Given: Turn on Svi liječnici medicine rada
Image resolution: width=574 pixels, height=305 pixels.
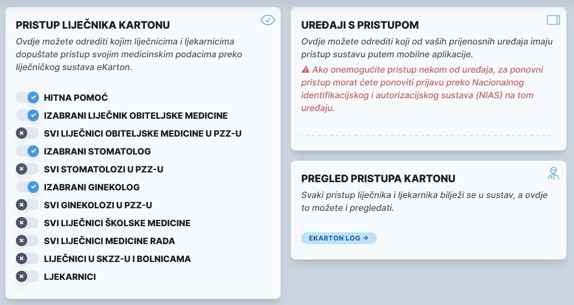Looking at the screenshot, I should (28, 241).
